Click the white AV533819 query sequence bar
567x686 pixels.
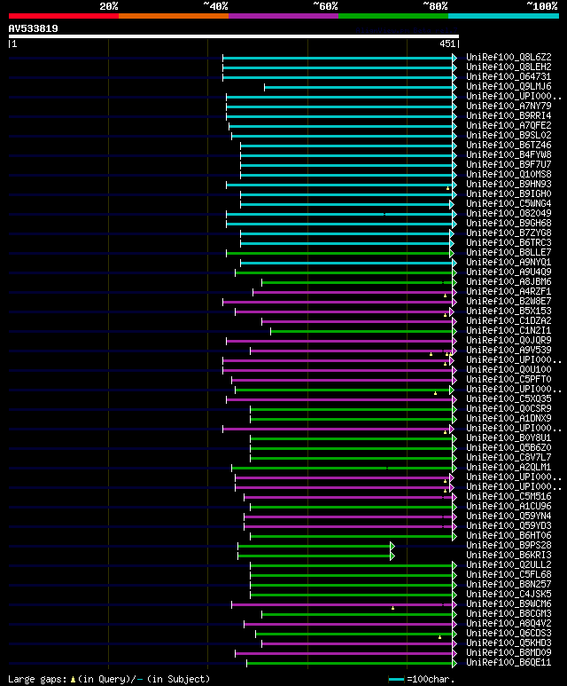pyautogui.click(x=234, y=36)
